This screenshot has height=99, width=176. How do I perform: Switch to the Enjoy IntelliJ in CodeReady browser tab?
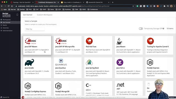[72, 2]
